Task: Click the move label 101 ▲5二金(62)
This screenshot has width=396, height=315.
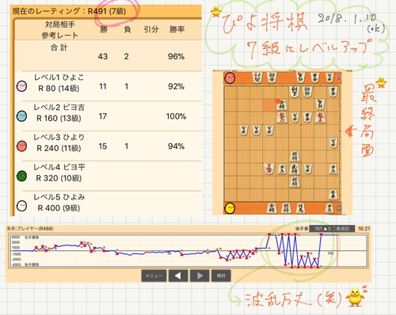Action: [x=332, y=229]
